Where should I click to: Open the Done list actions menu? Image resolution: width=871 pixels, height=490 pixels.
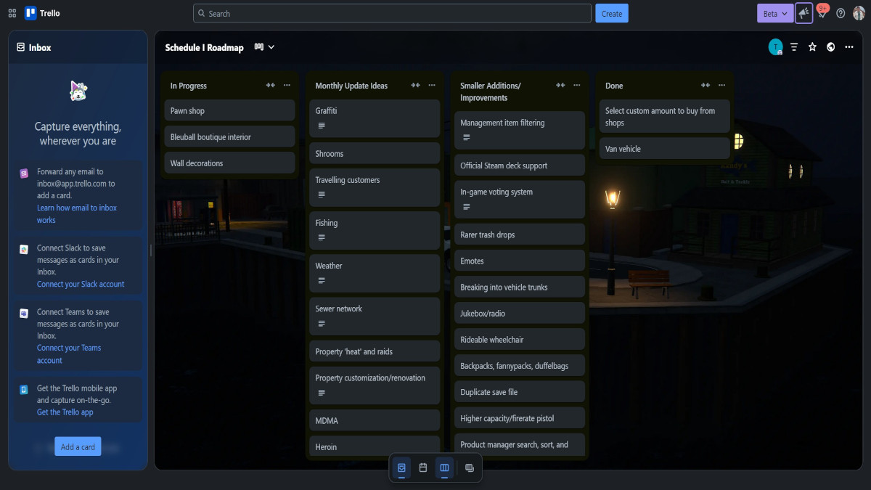pyautogui.click(x=722, y=86)
